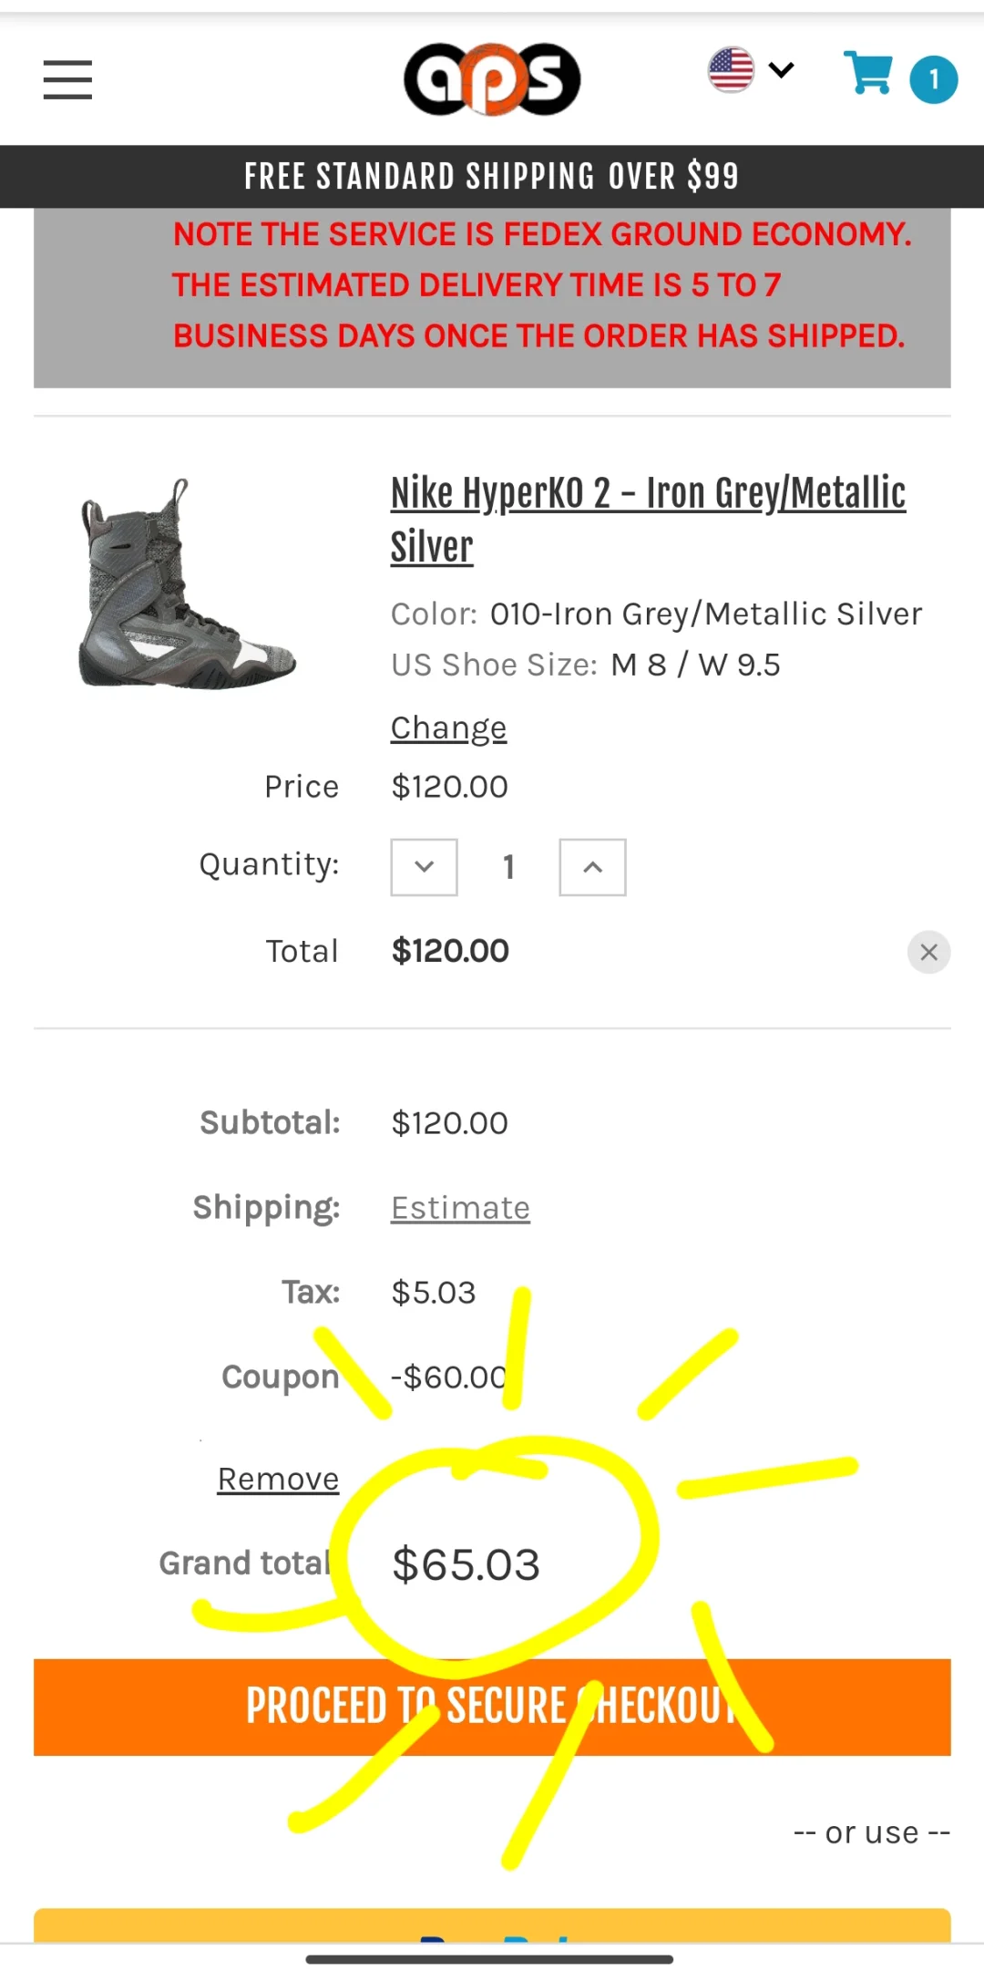
Task: Open the shopping cart icon
Action: point(868,74)
